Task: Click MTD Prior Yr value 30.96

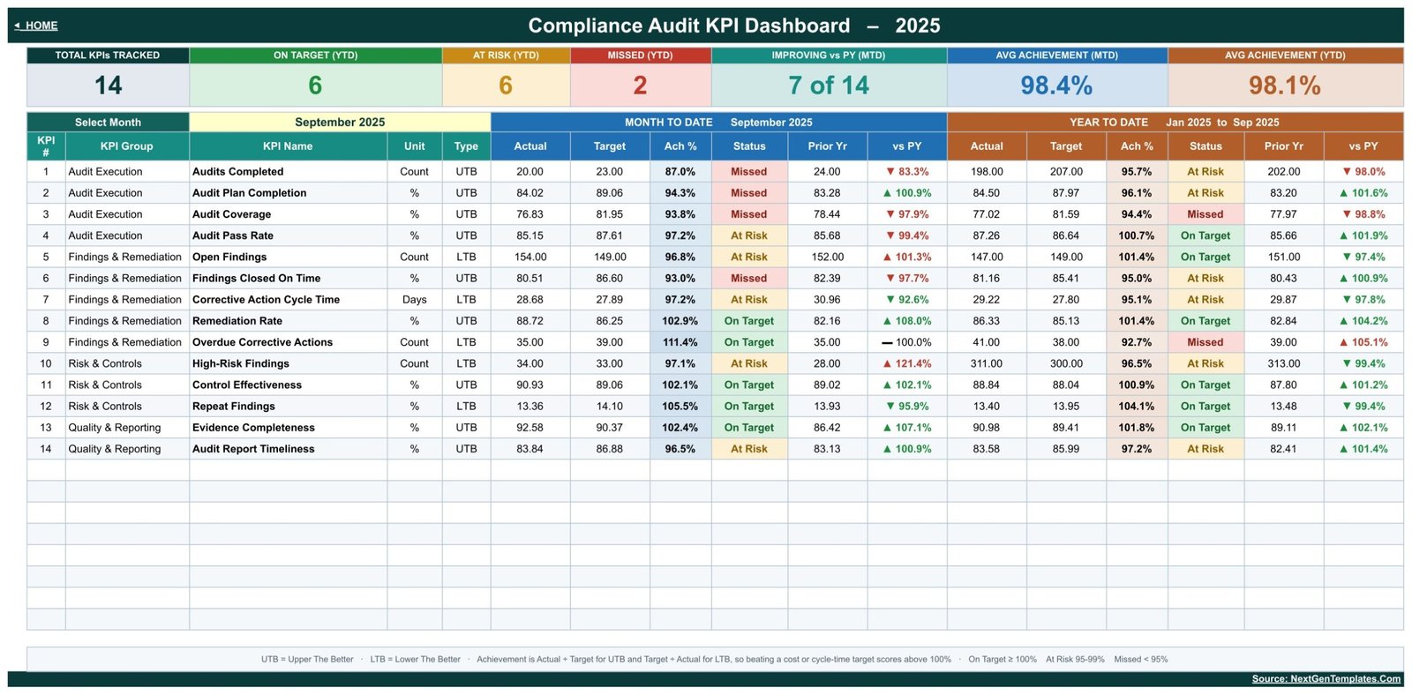Action: [827, 299]
